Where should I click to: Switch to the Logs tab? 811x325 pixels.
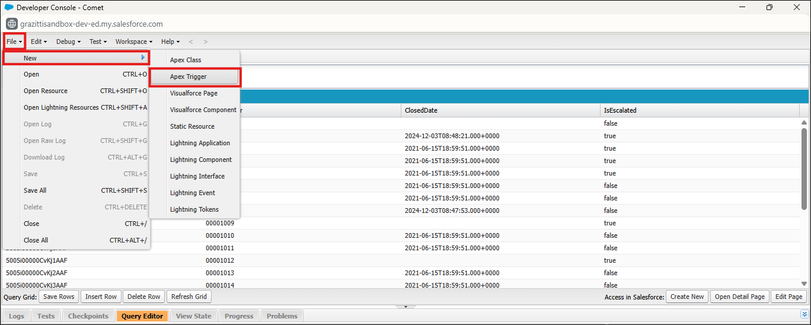17,316
